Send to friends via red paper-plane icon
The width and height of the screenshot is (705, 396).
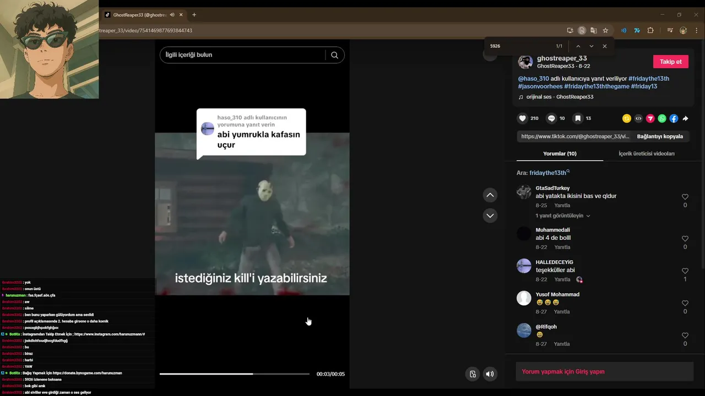click(650, 118)
